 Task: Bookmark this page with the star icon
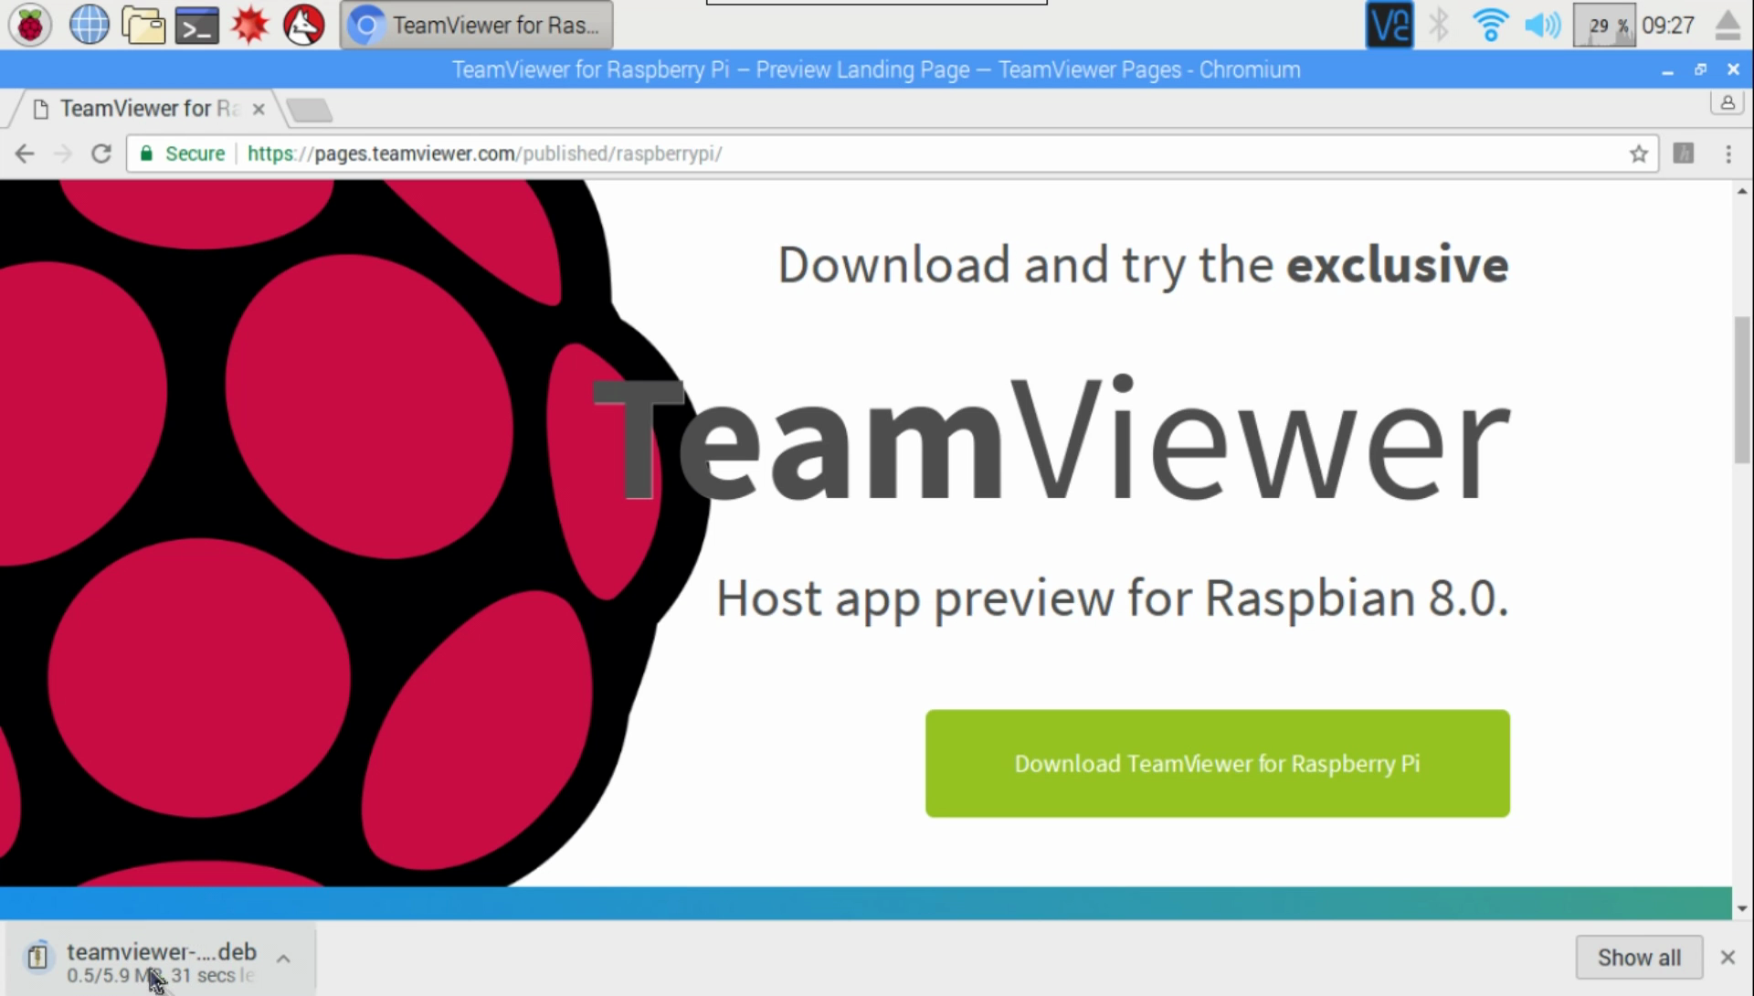click(x=1638, y=154)
